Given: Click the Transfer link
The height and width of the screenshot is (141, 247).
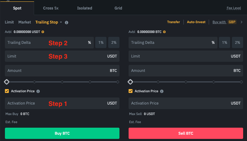Looking at the screenshot, I should tap(173, 22).
